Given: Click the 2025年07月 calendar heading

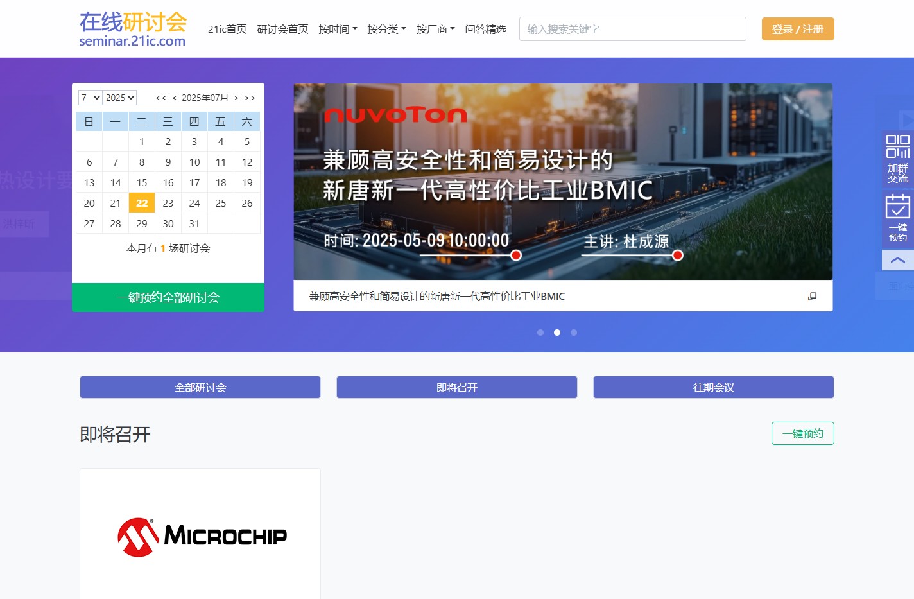Looking at the screenshot, I should click(x=205, y=98).
